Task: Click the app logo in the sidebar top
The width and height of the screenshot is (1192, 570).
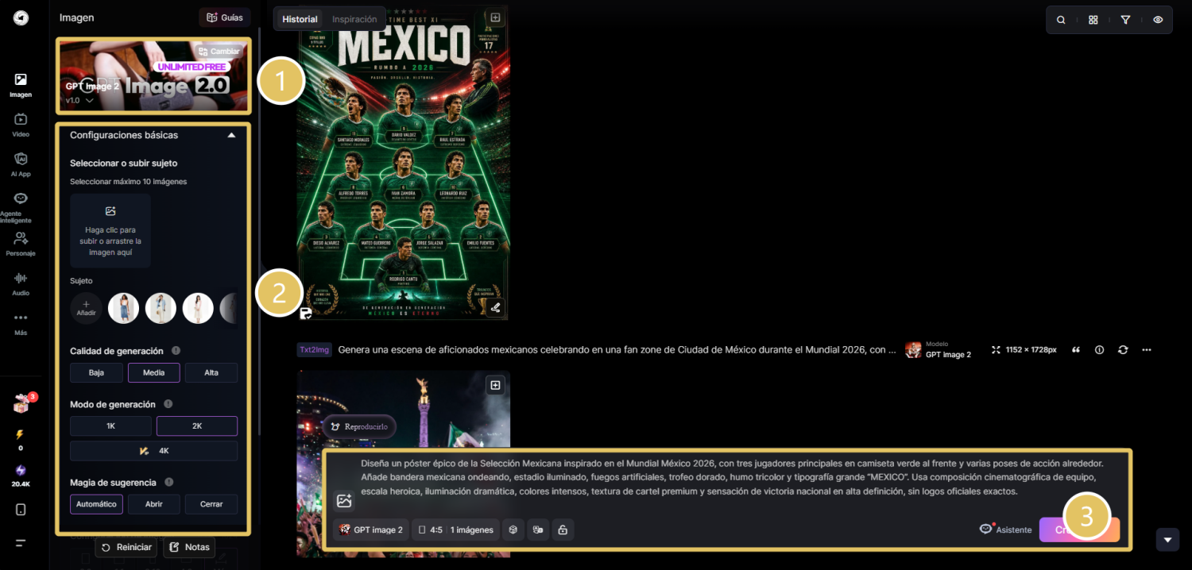Action: coord(21,17)
